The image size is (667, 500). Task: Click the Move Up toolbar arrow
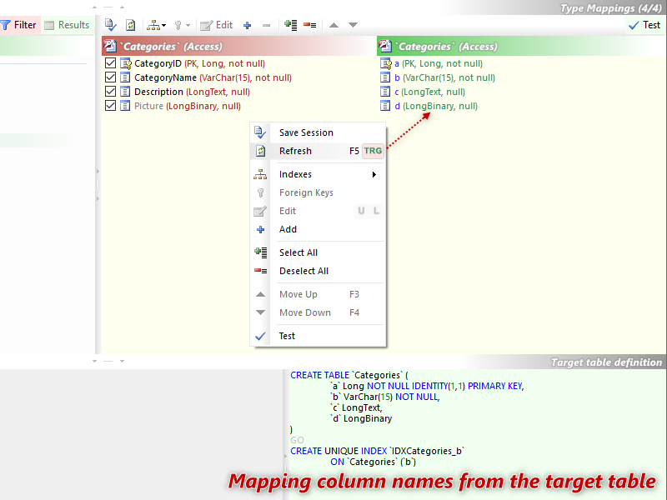[x=334, y=25]
